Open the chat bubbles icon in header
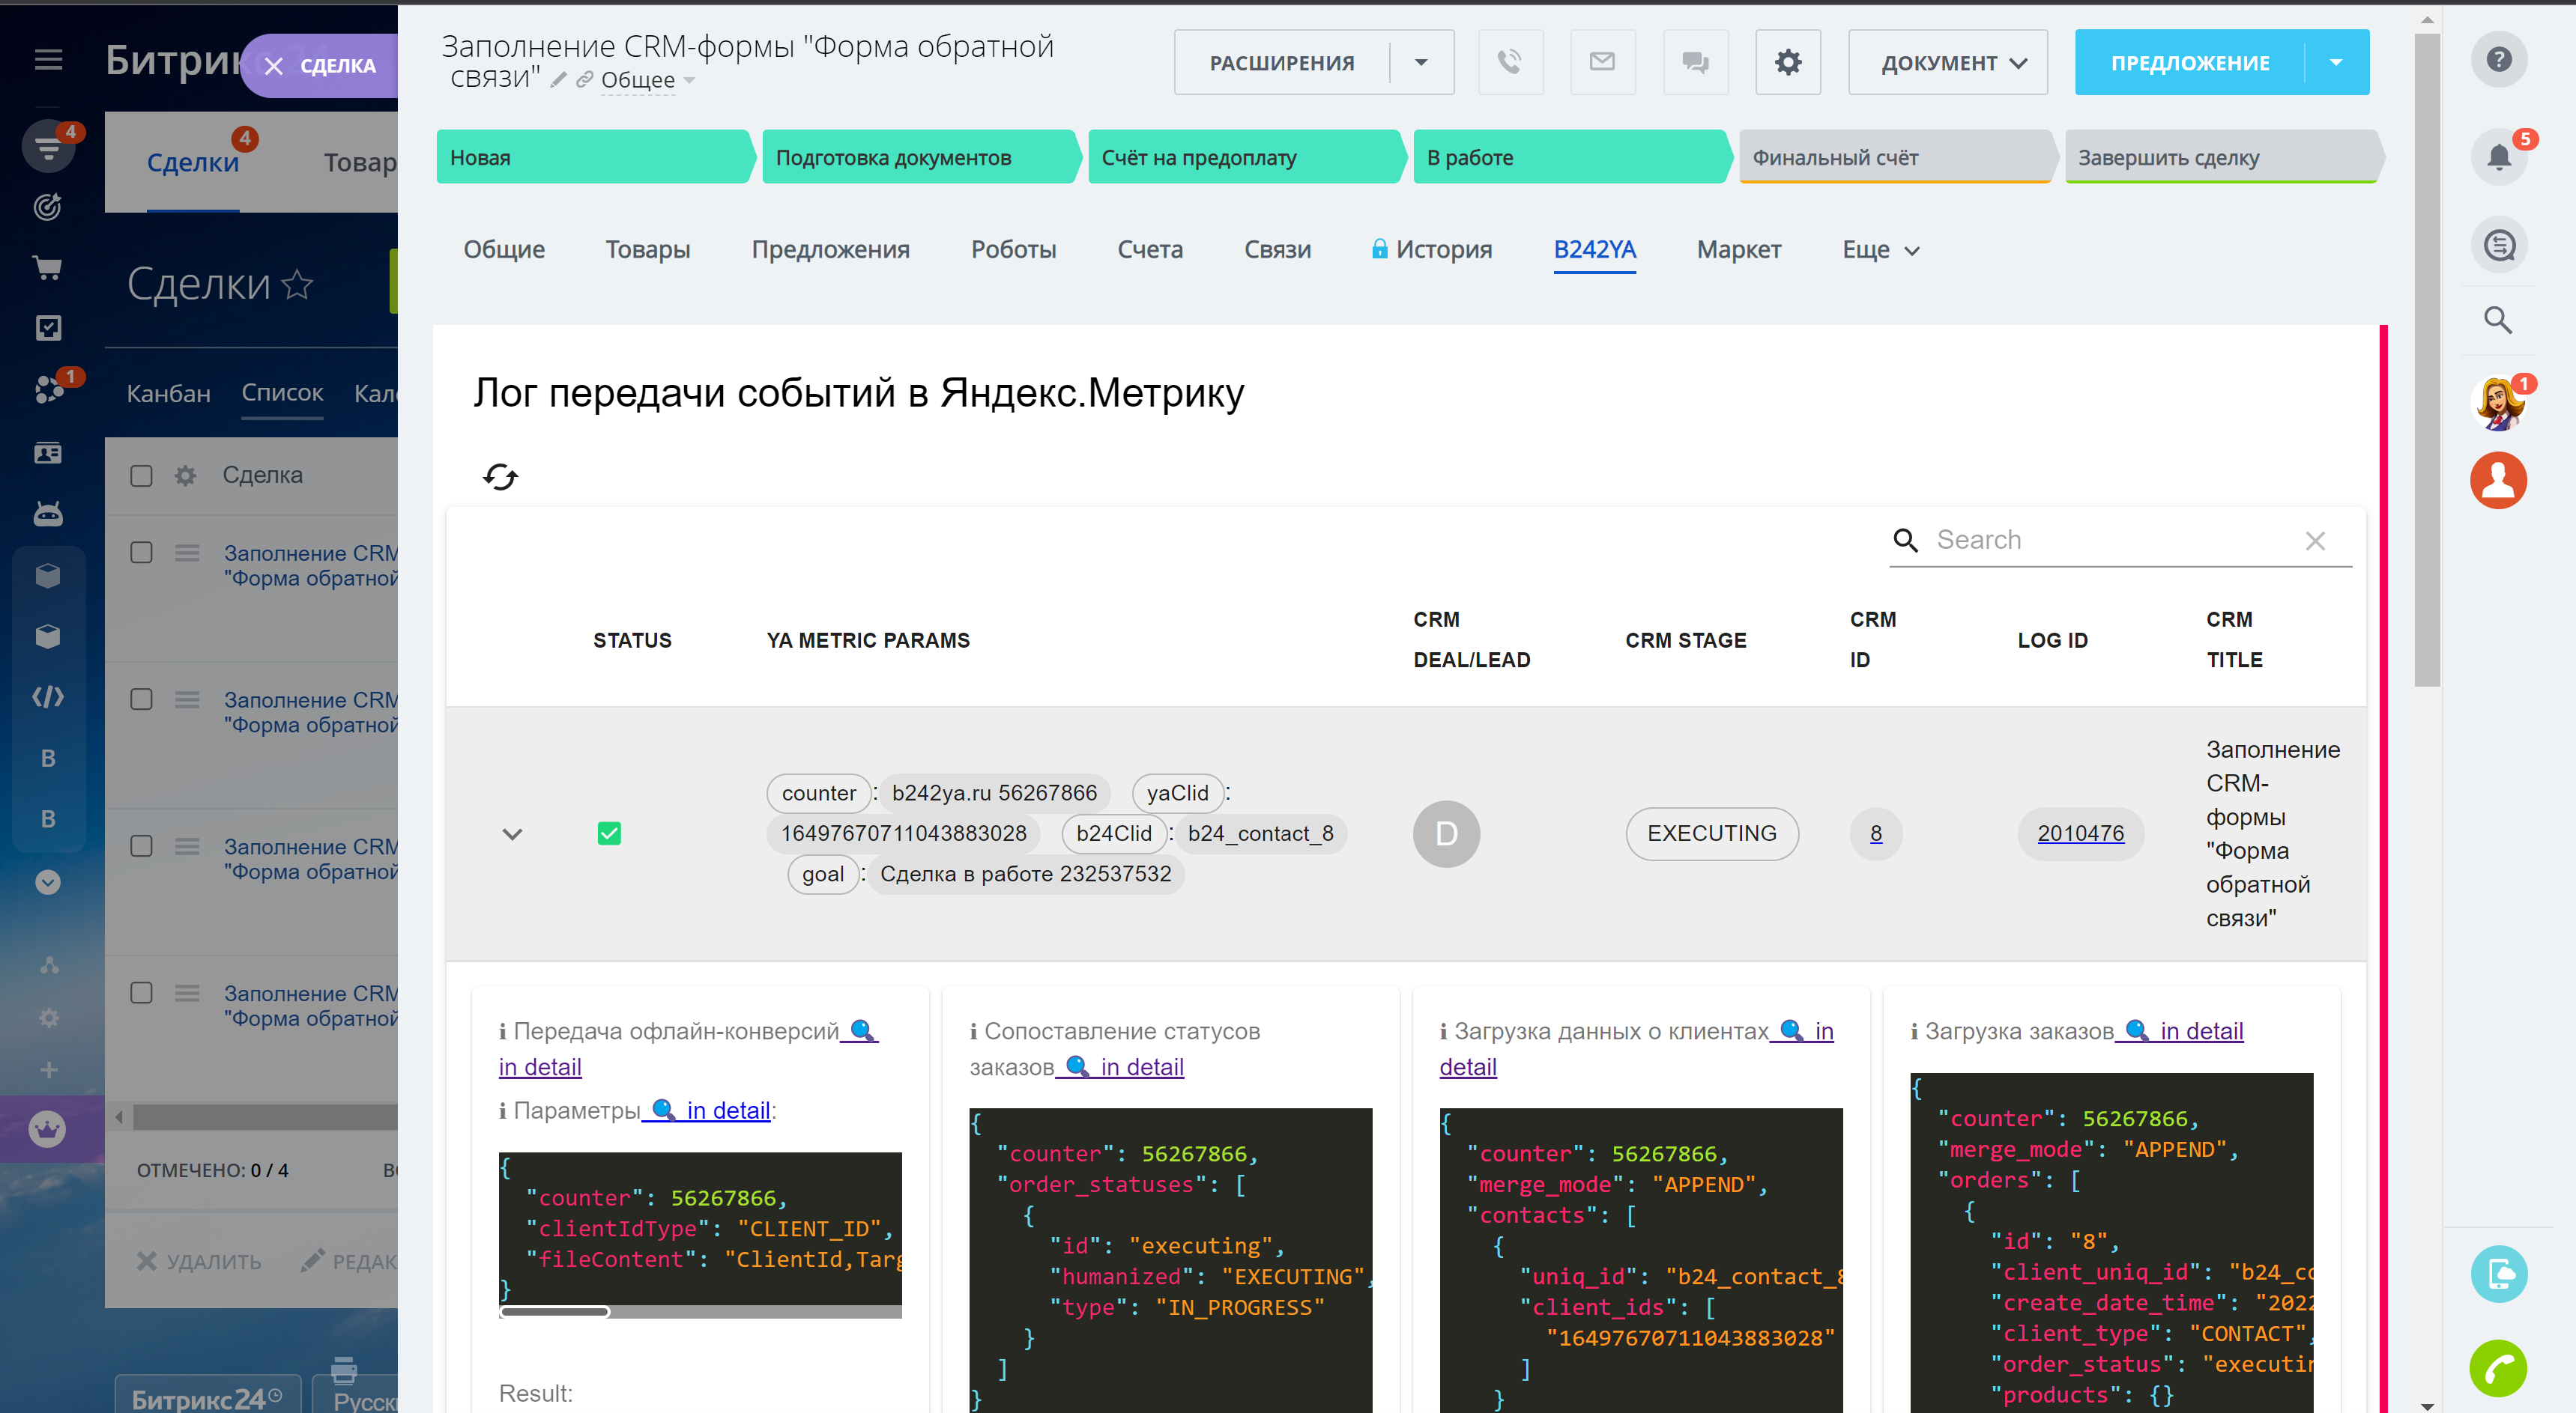2576x1413 pixels. pos(1695,63)
